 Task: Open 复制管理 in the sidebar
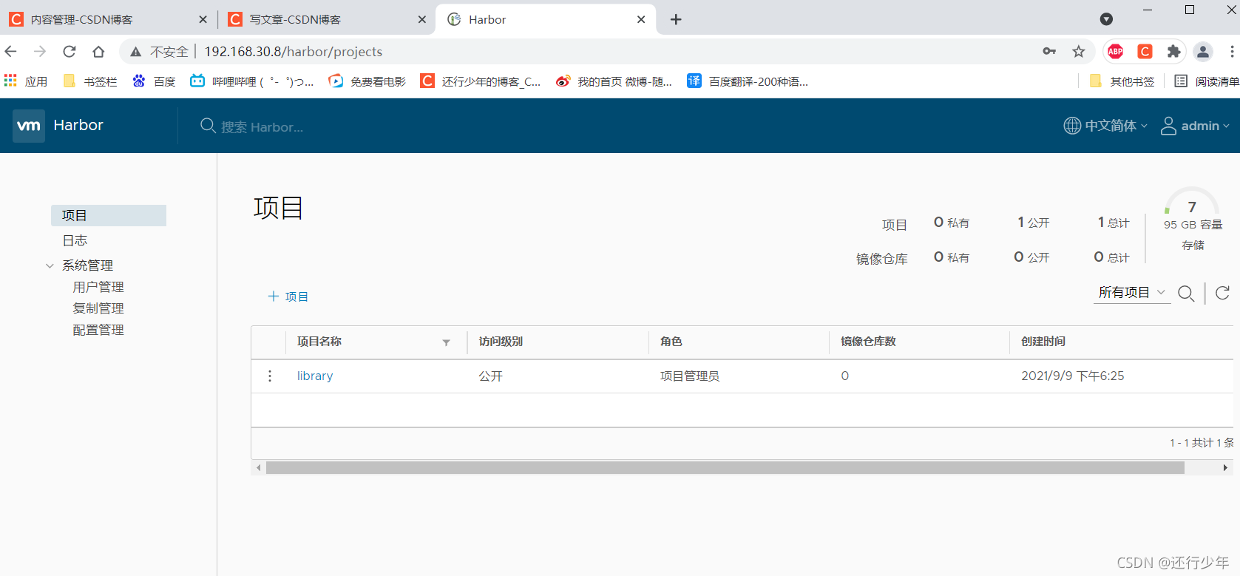coord(98,308)
